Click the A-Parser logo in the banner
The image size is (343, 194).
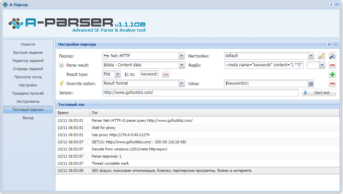click(77, 24)
